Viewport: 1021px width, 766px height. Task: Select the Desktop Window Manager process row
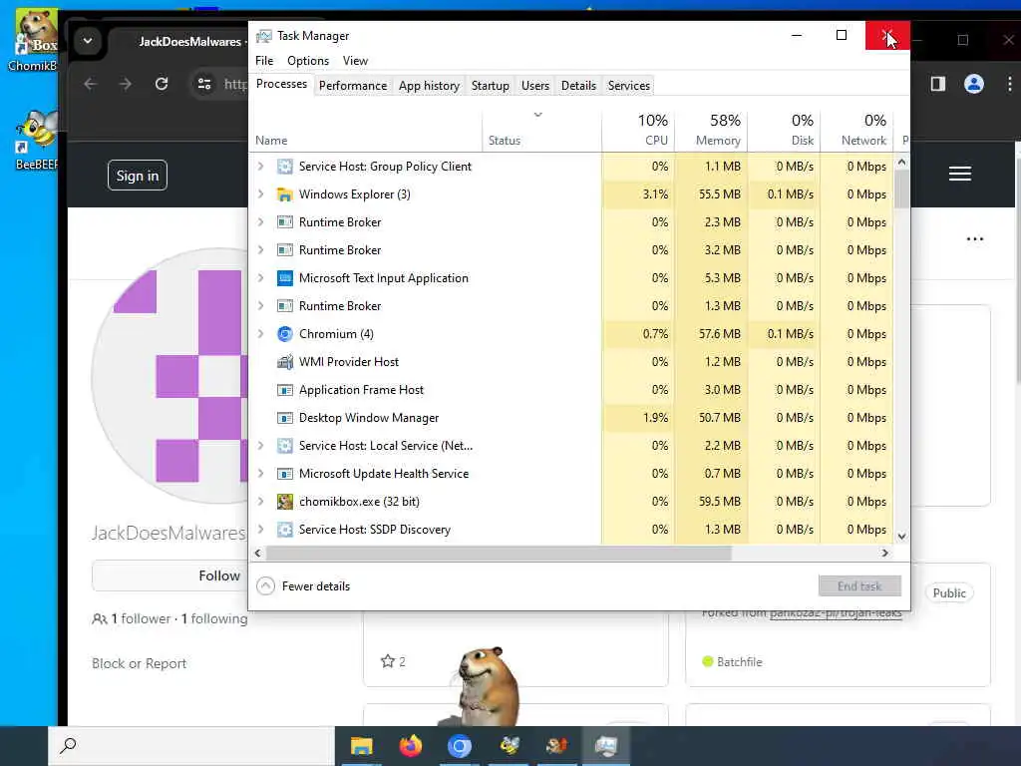571,418
